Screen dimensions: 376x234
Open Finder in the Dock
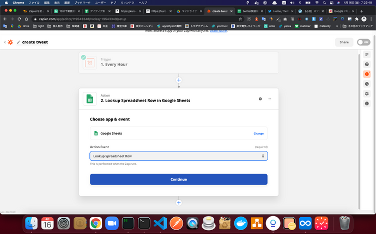pyautogui.click(x=31, y=223)
